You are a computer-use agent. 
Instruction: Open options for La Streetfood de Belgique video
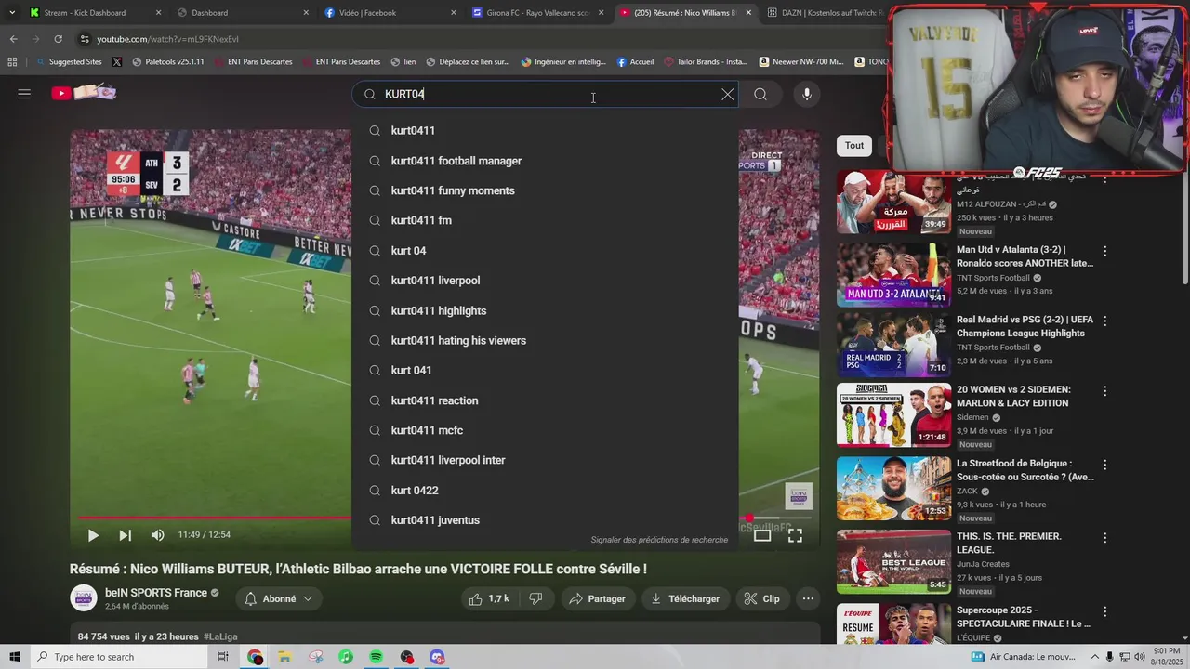[1104, 465]
